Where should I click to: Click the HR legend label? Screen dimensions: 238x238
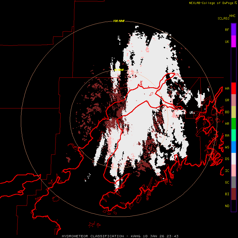click(227, 124)
